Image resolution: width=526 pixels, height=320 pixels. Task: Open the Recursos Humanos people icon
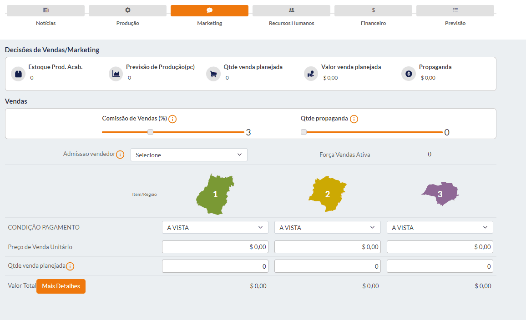[x=291, y=10]
